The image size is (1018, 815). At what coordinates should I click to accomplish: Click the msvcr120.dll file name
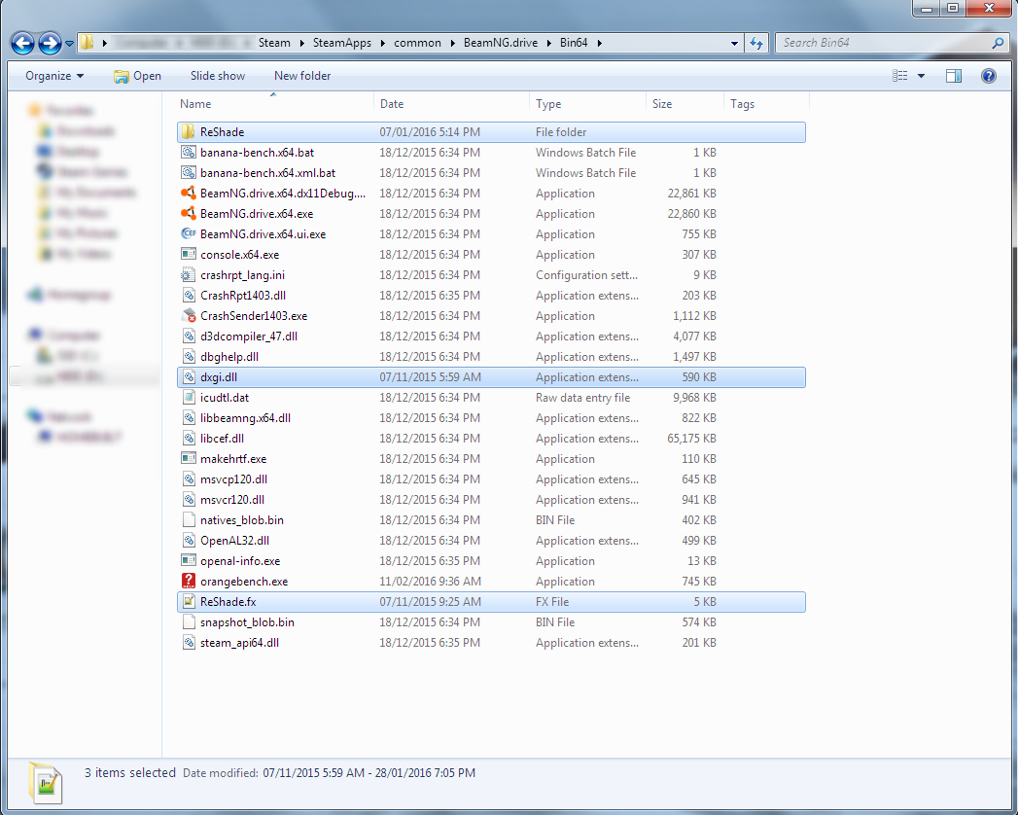232,499
